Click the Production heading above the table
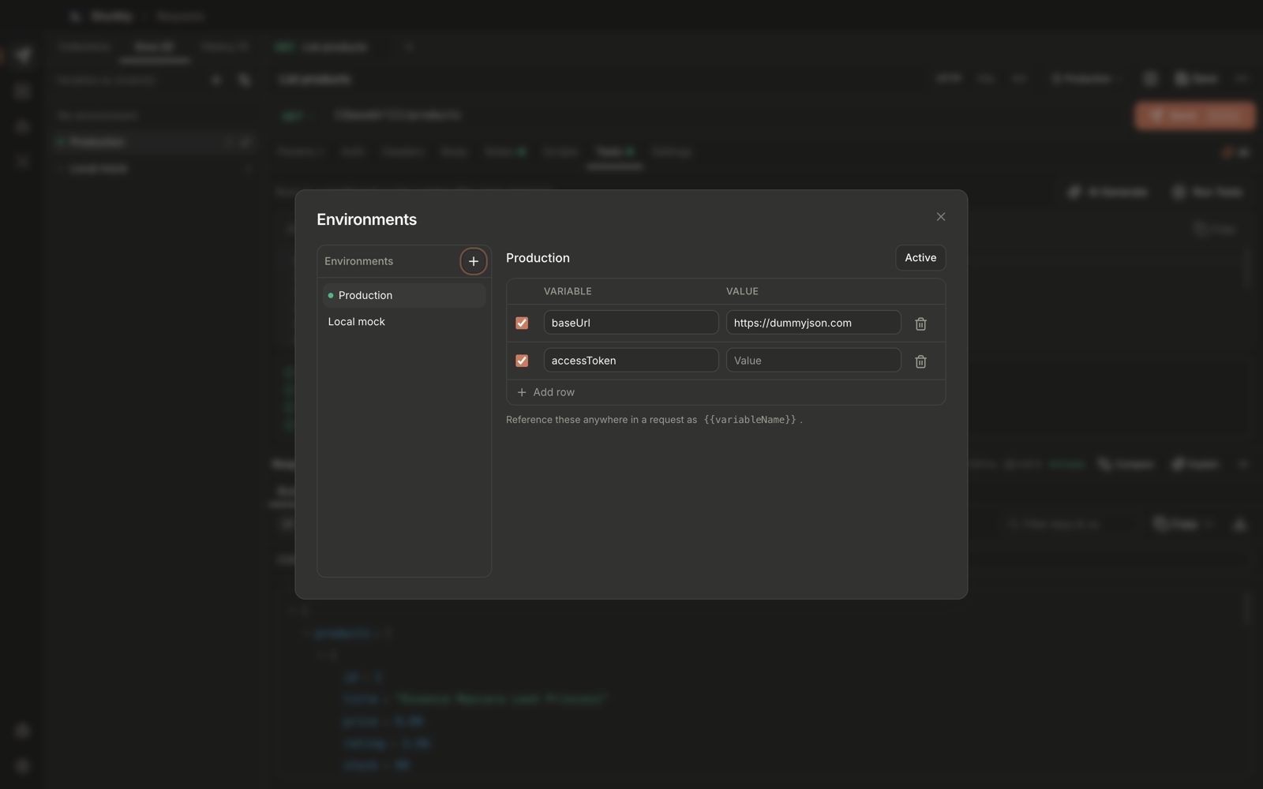The height and width of the screenshot is (789, 1263). (538, 258)
